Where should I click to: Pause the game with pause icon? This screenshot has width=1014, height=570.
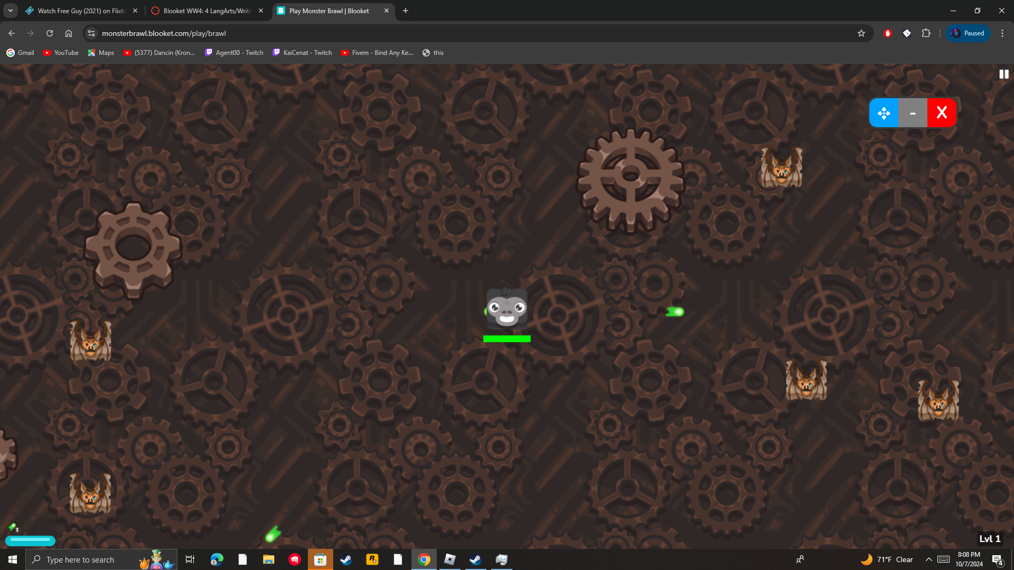(x=1003, y=74)
